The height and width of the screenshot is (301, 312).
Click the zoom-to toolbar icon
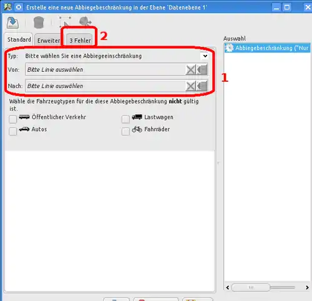85,21
